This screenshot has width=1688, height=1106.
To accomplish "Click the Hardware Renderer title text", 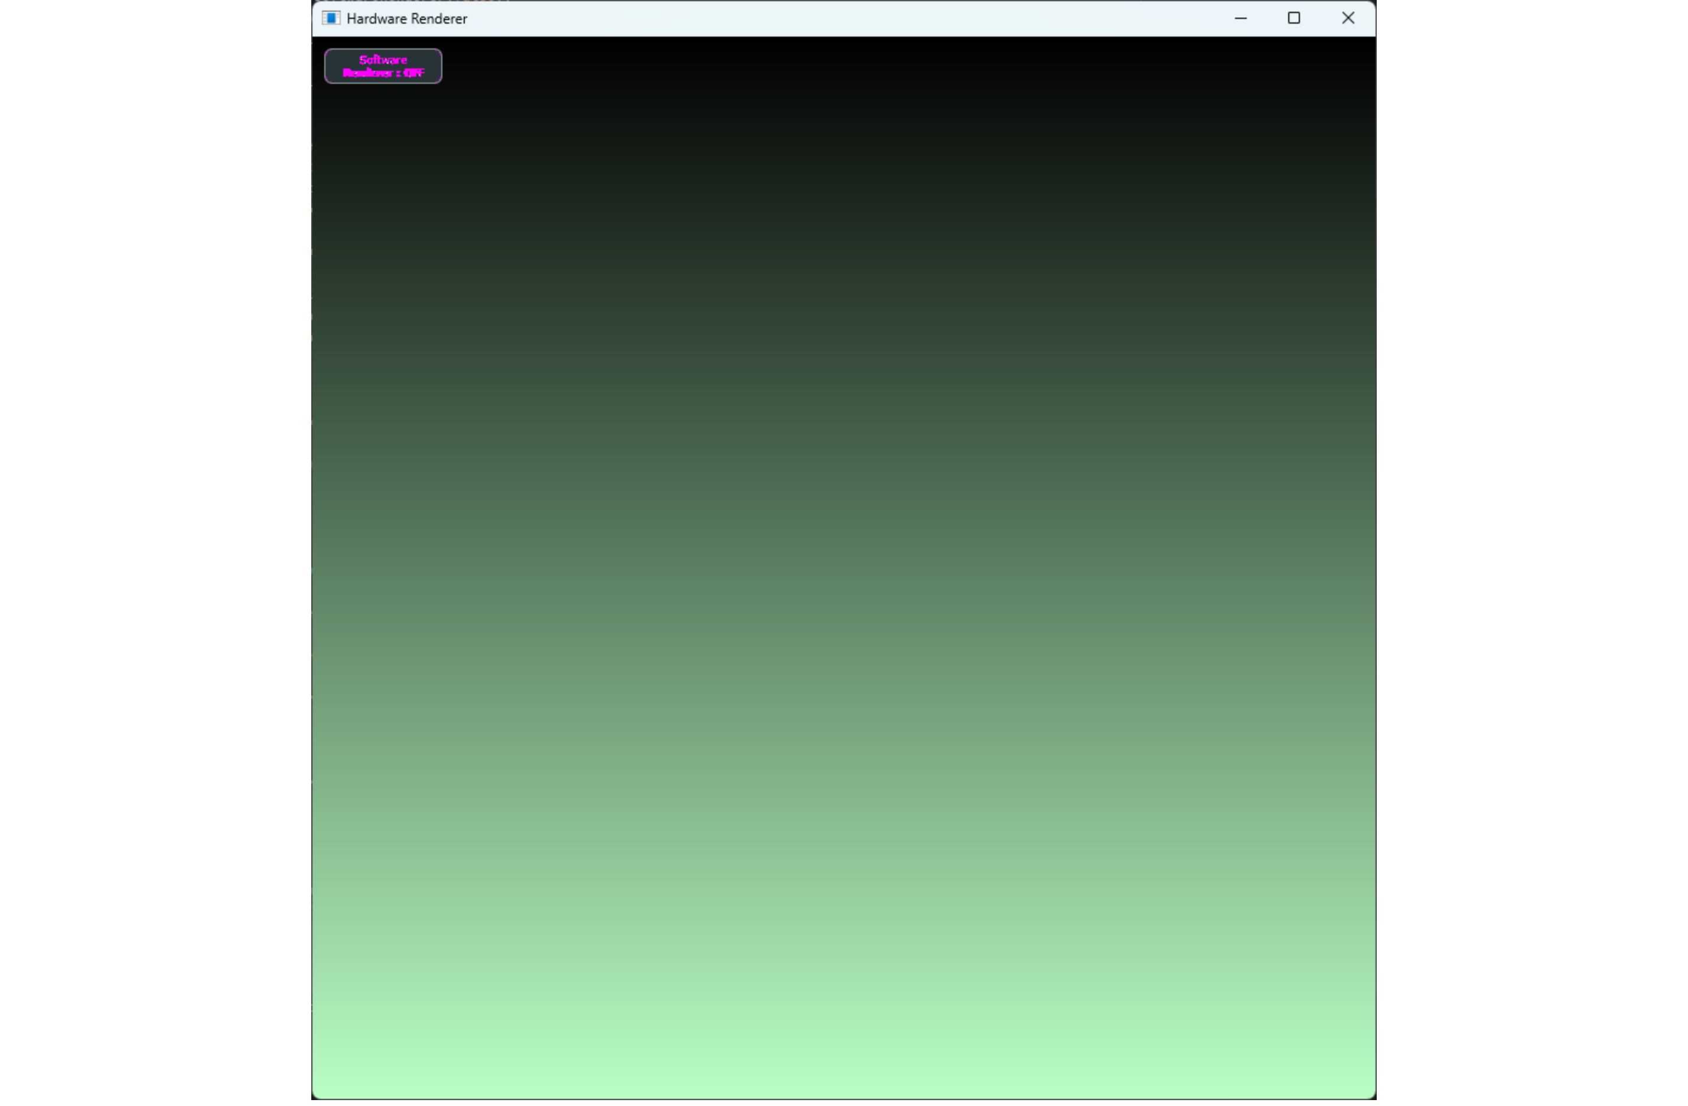I will point(406,19).
